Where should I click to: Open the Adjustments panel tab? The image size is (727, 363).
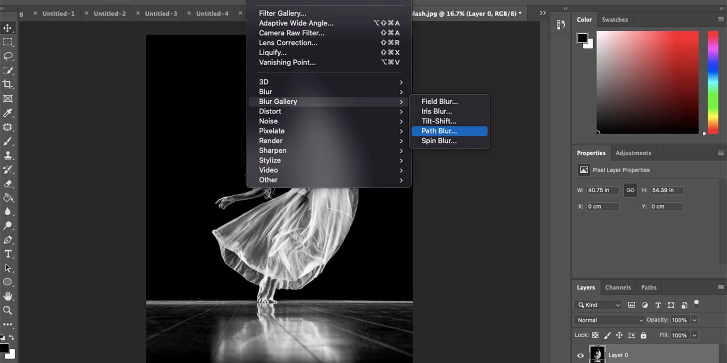(633, 153)
